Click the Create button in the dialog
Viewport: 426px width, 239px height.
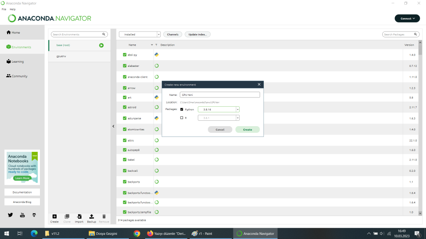coord(247,129)
